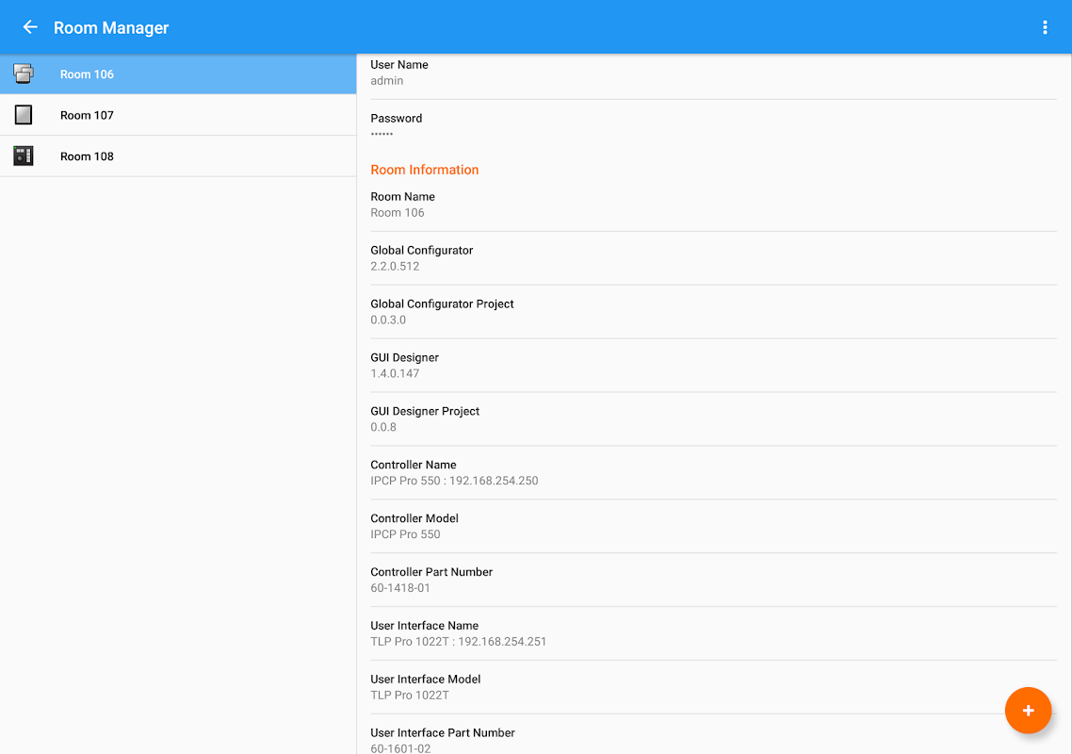Click the Controller Model entry

(714, 526)
